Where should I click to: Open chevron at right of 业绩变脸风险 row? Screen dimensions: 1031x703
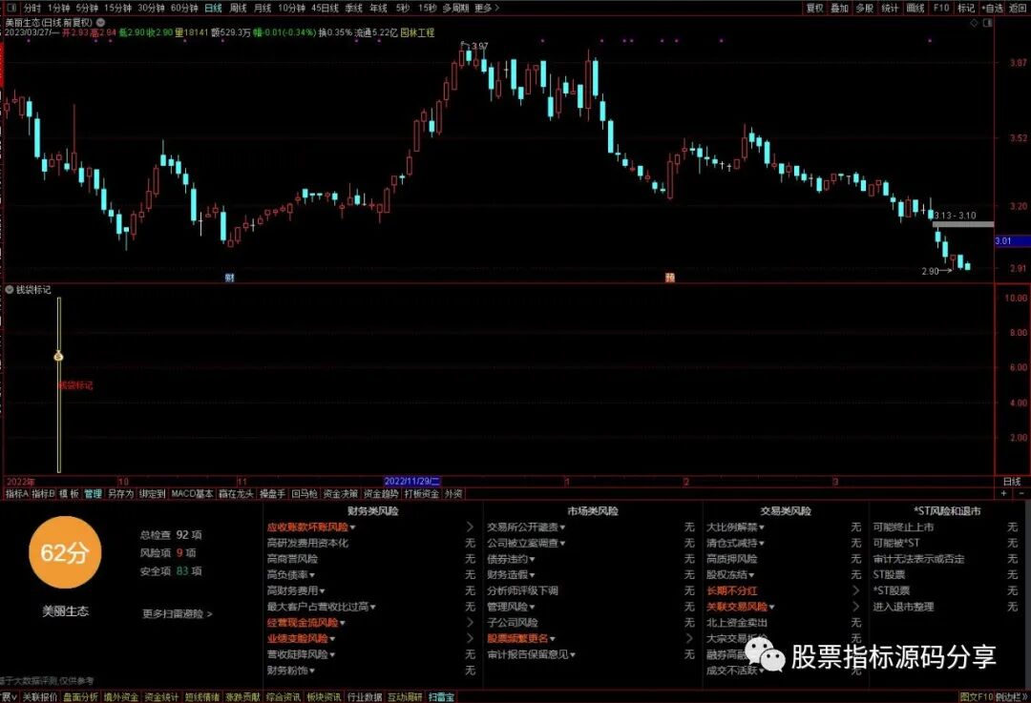pos(470,638)
